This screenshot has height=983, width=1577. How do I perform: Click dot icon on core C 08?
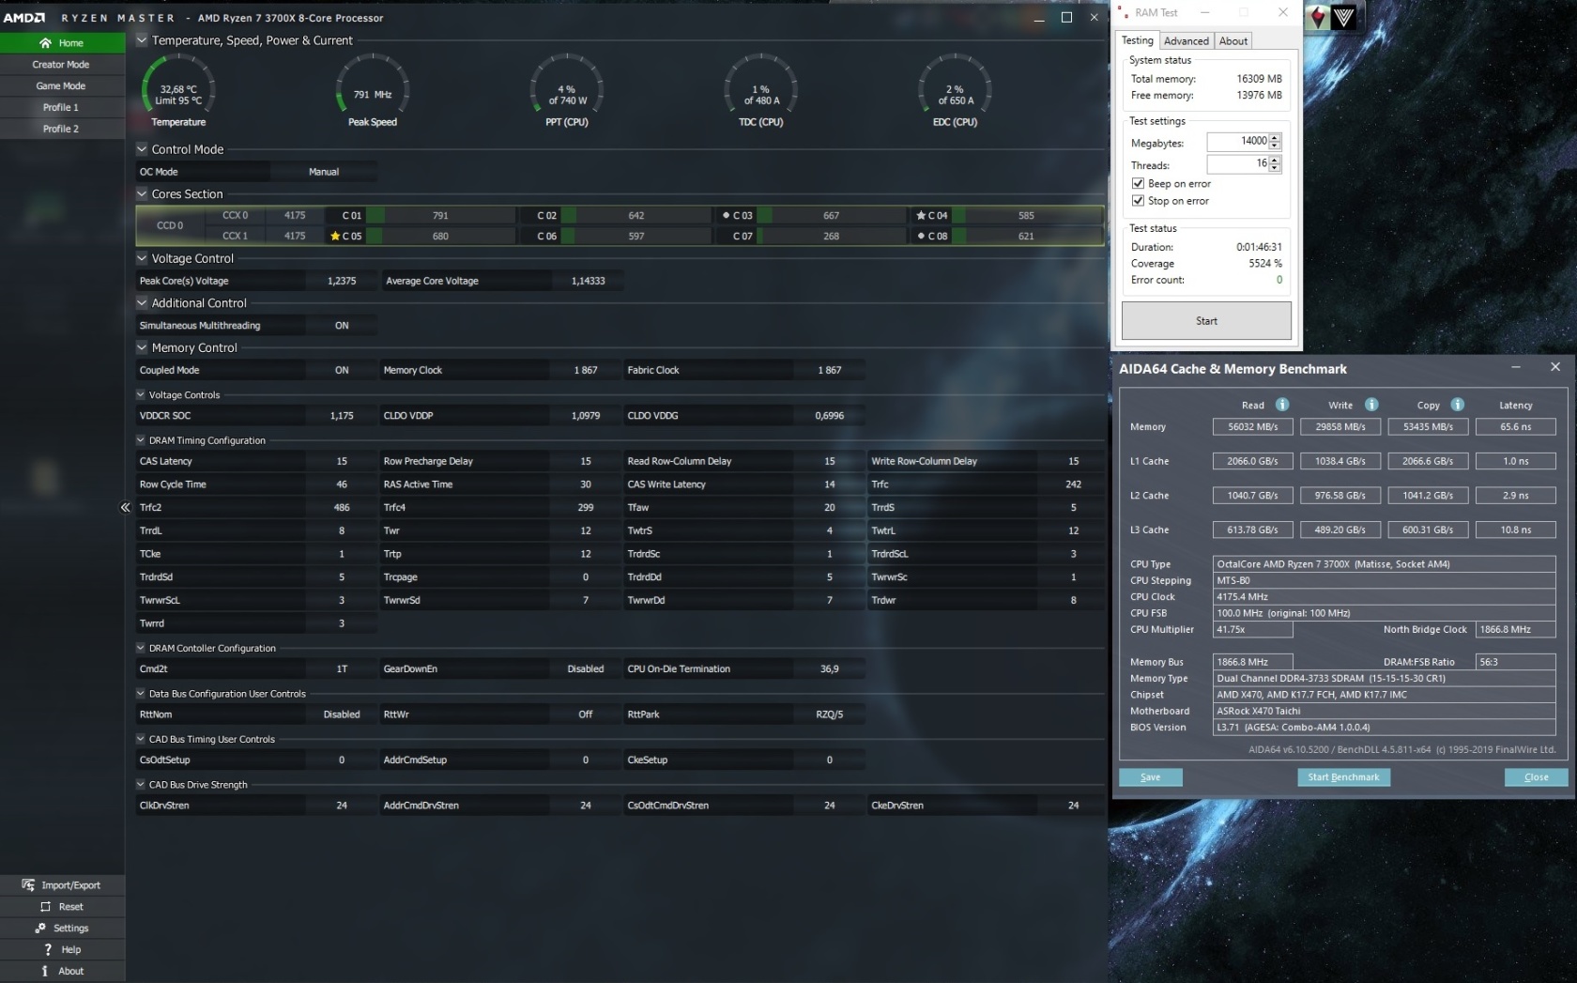click(921, 237)
